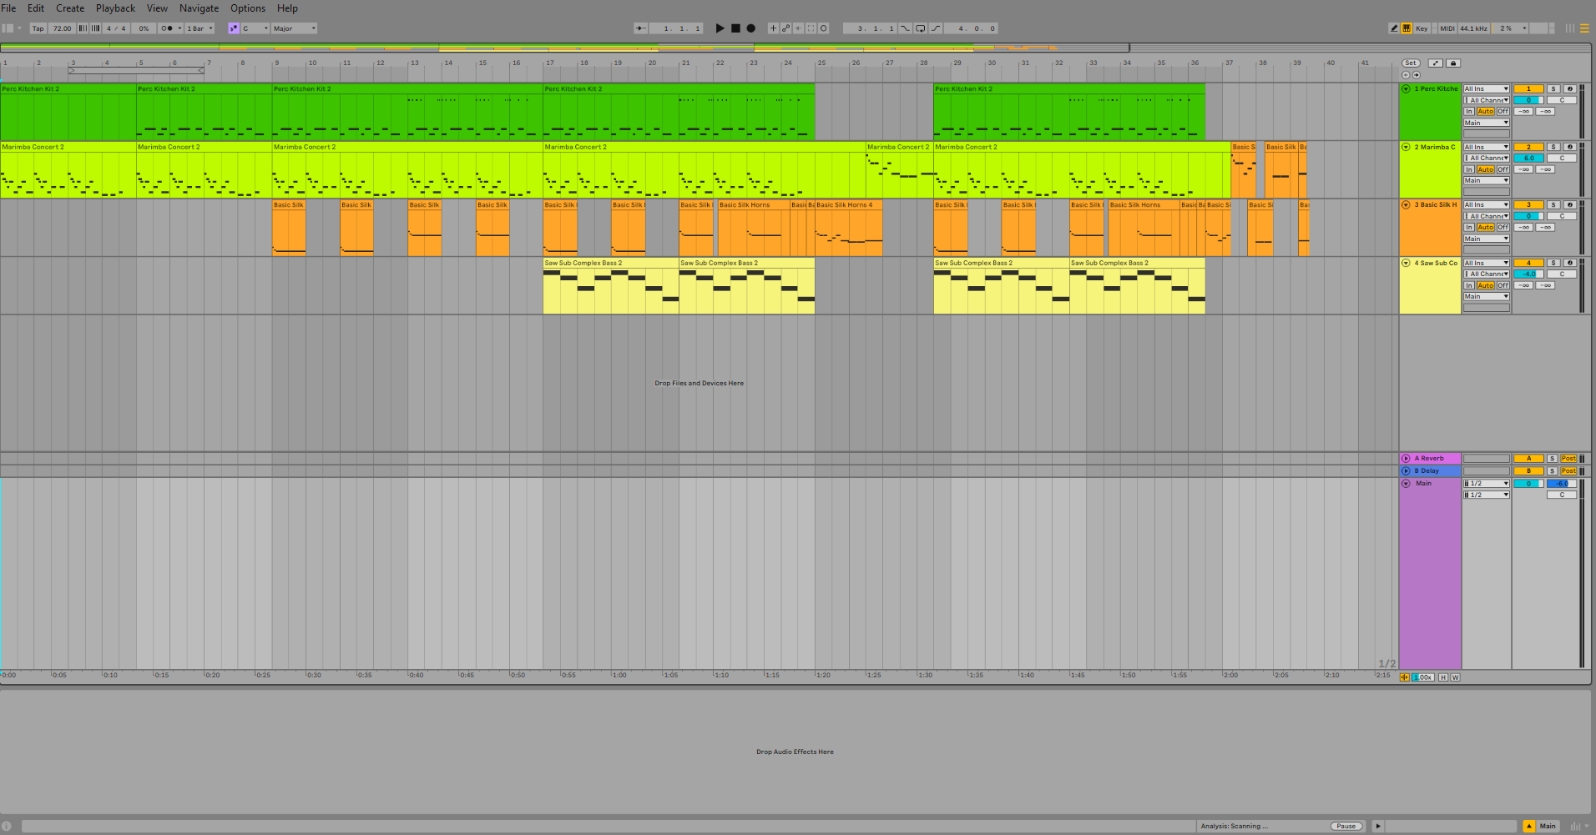Click the 2 Marimba C volume 6.0 slider
Viewport: 1596px width, 835px height.
1528,158
